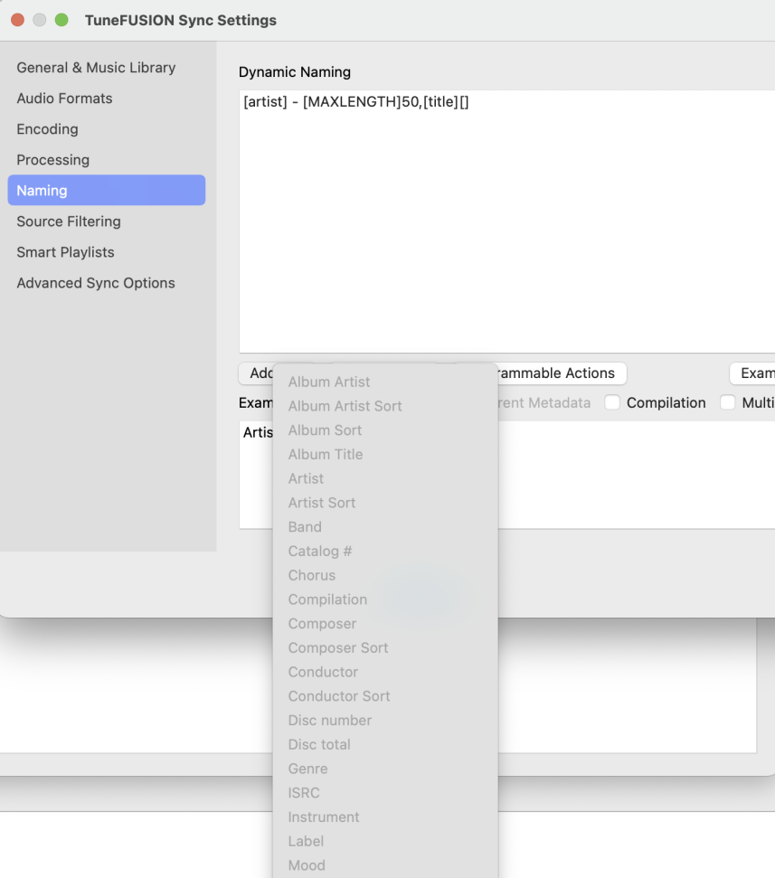Pick Genre from the tag menu
The height and width of the screenshot is (878, 775).
coord(385,769)
